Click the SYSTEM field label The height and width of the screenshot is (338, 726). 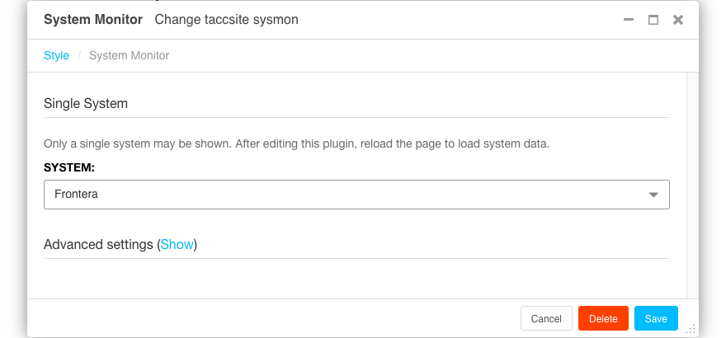click(x=69, y=167)
